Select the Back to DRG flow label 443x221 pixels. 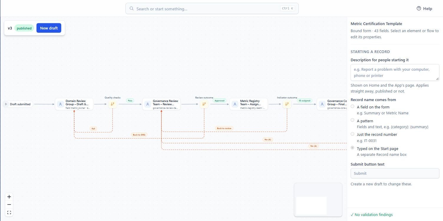(x=139, y=135)
